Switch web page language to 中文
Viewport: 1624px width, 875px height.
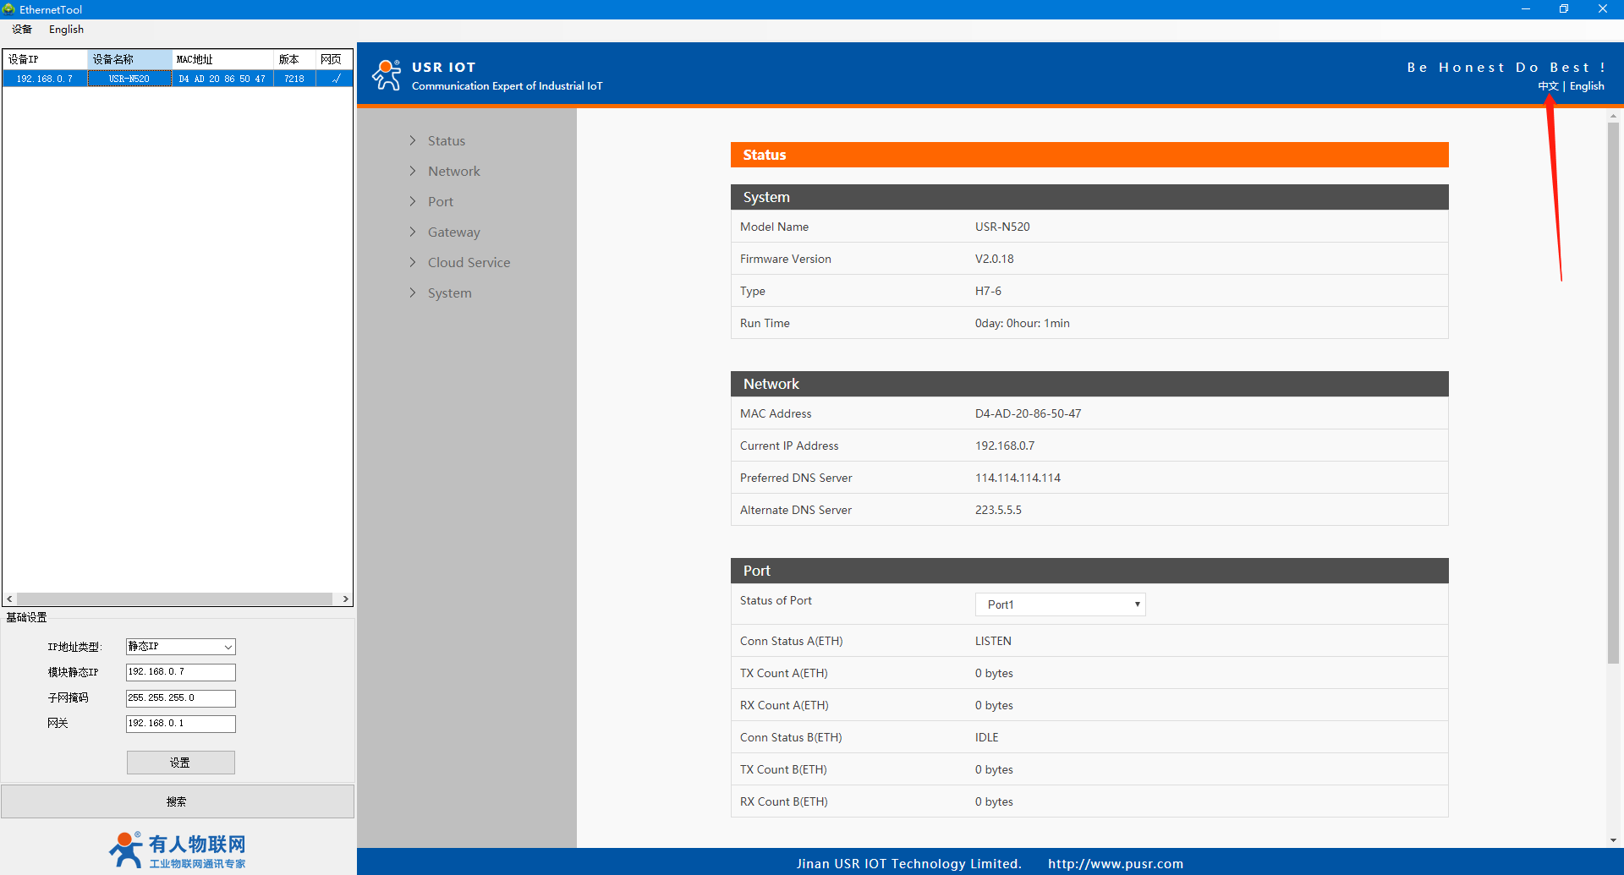click(x=1547, y=86)
